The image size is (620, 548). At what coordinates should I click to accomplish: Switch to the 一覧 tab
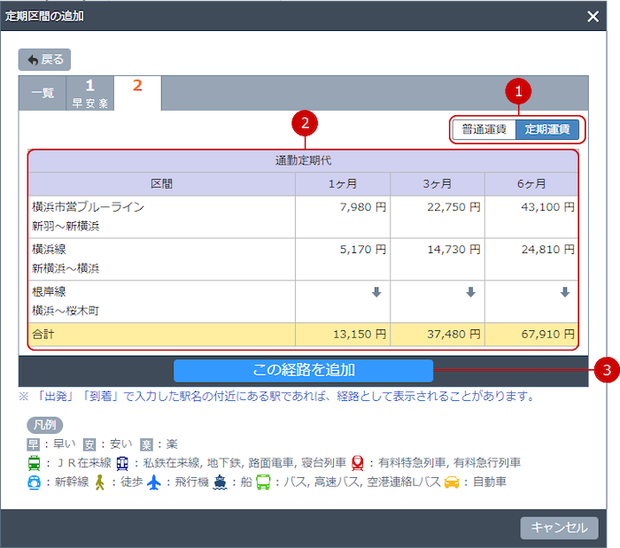(43, 93)
